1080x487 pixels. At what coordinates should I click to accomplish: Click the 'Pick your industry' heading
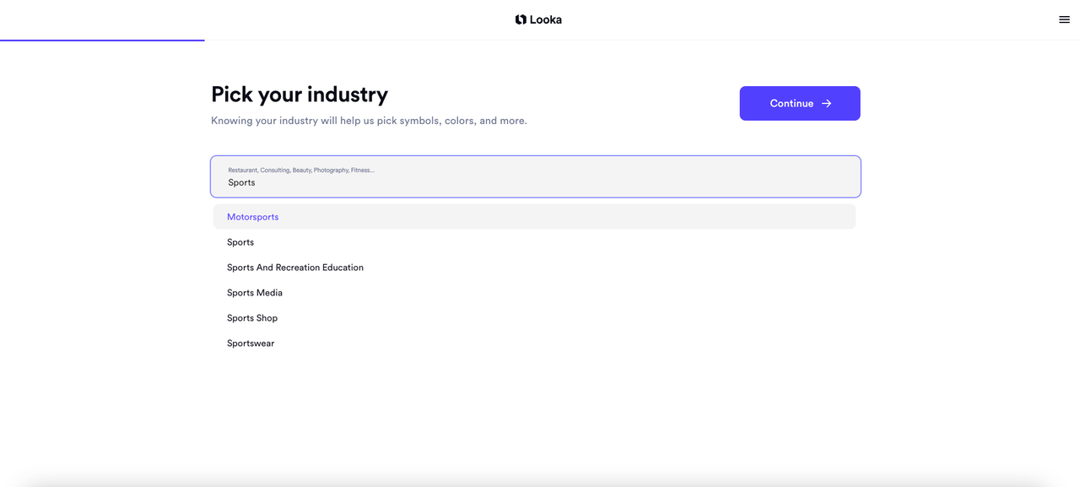(x=300, y=95)
